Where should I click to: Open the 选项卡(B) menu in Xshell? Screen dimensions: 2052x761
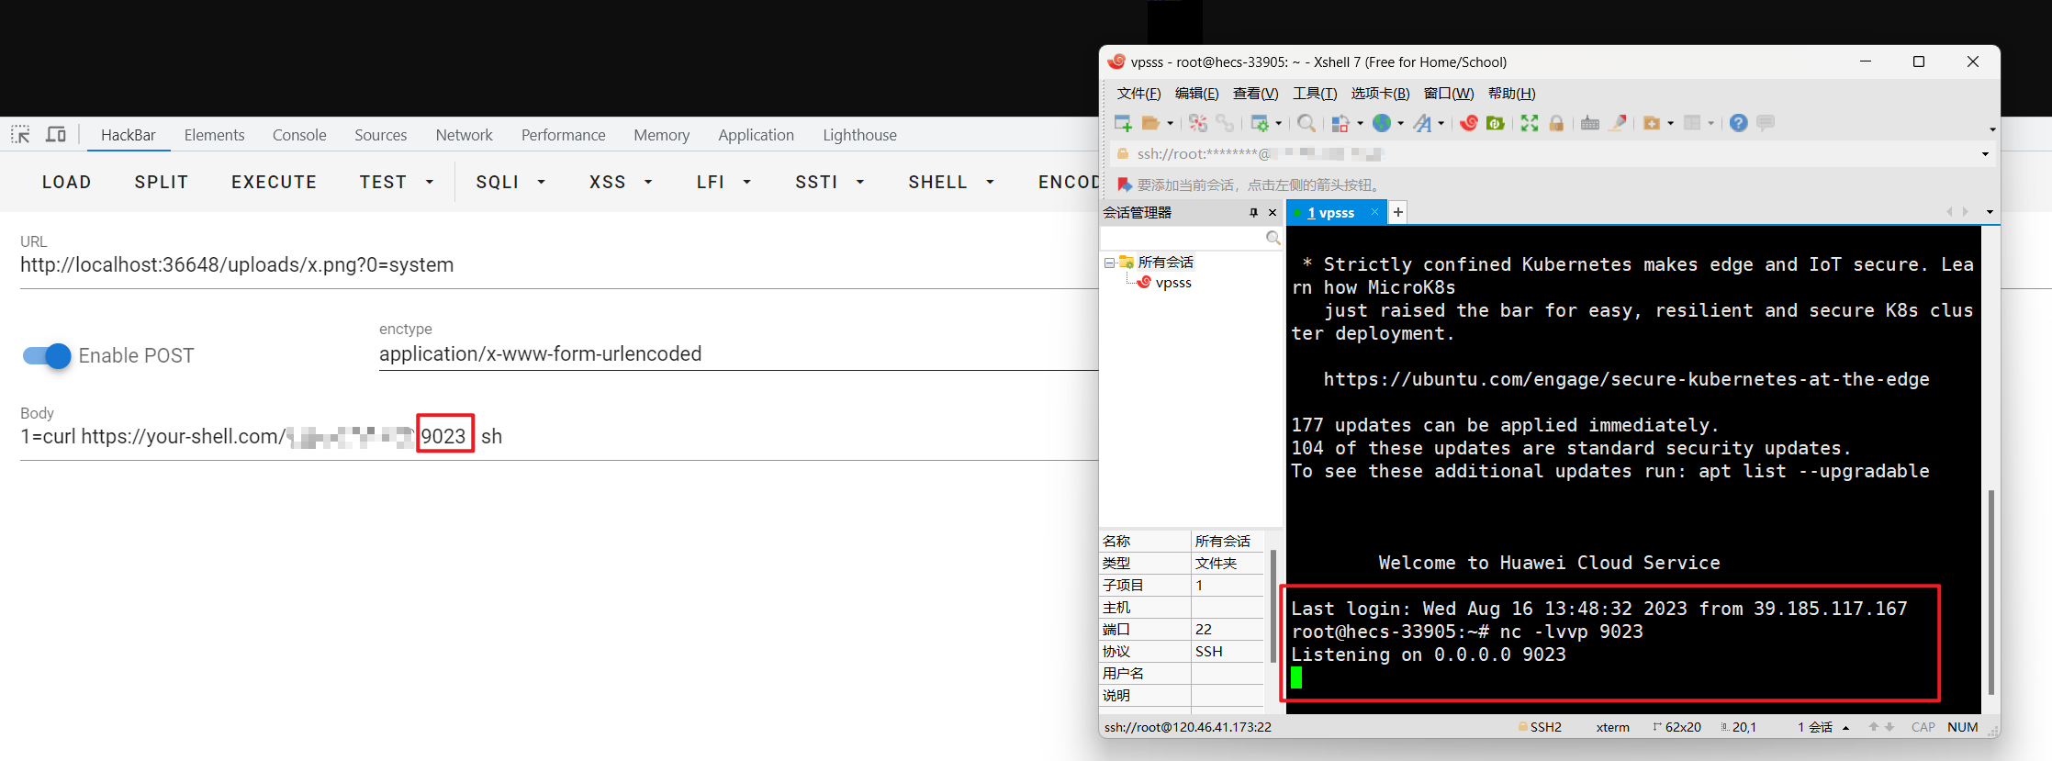click(x=1380, y=94)
